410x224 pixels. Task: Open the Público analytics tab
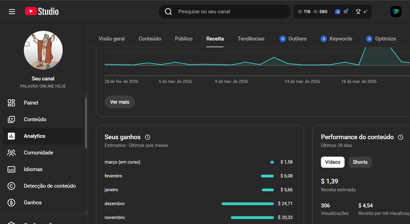coord(184,39)
